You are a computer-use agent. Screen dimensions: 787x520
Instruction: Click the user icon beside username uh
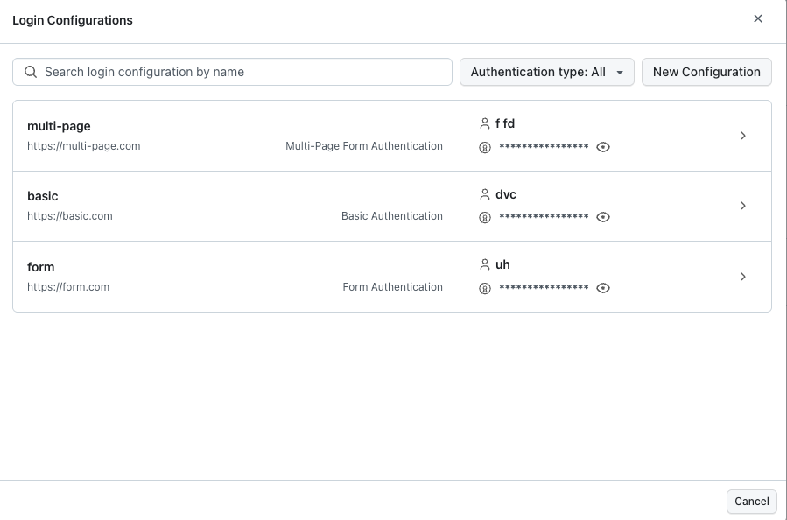(485, 264)
